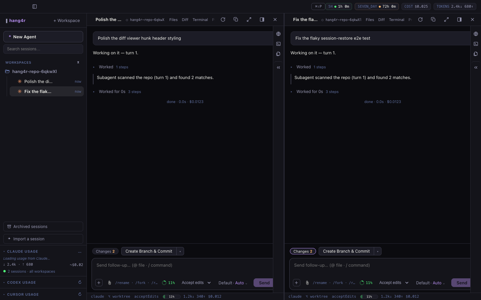
Task: Add a new Workspace
Action: coord(67,20)
